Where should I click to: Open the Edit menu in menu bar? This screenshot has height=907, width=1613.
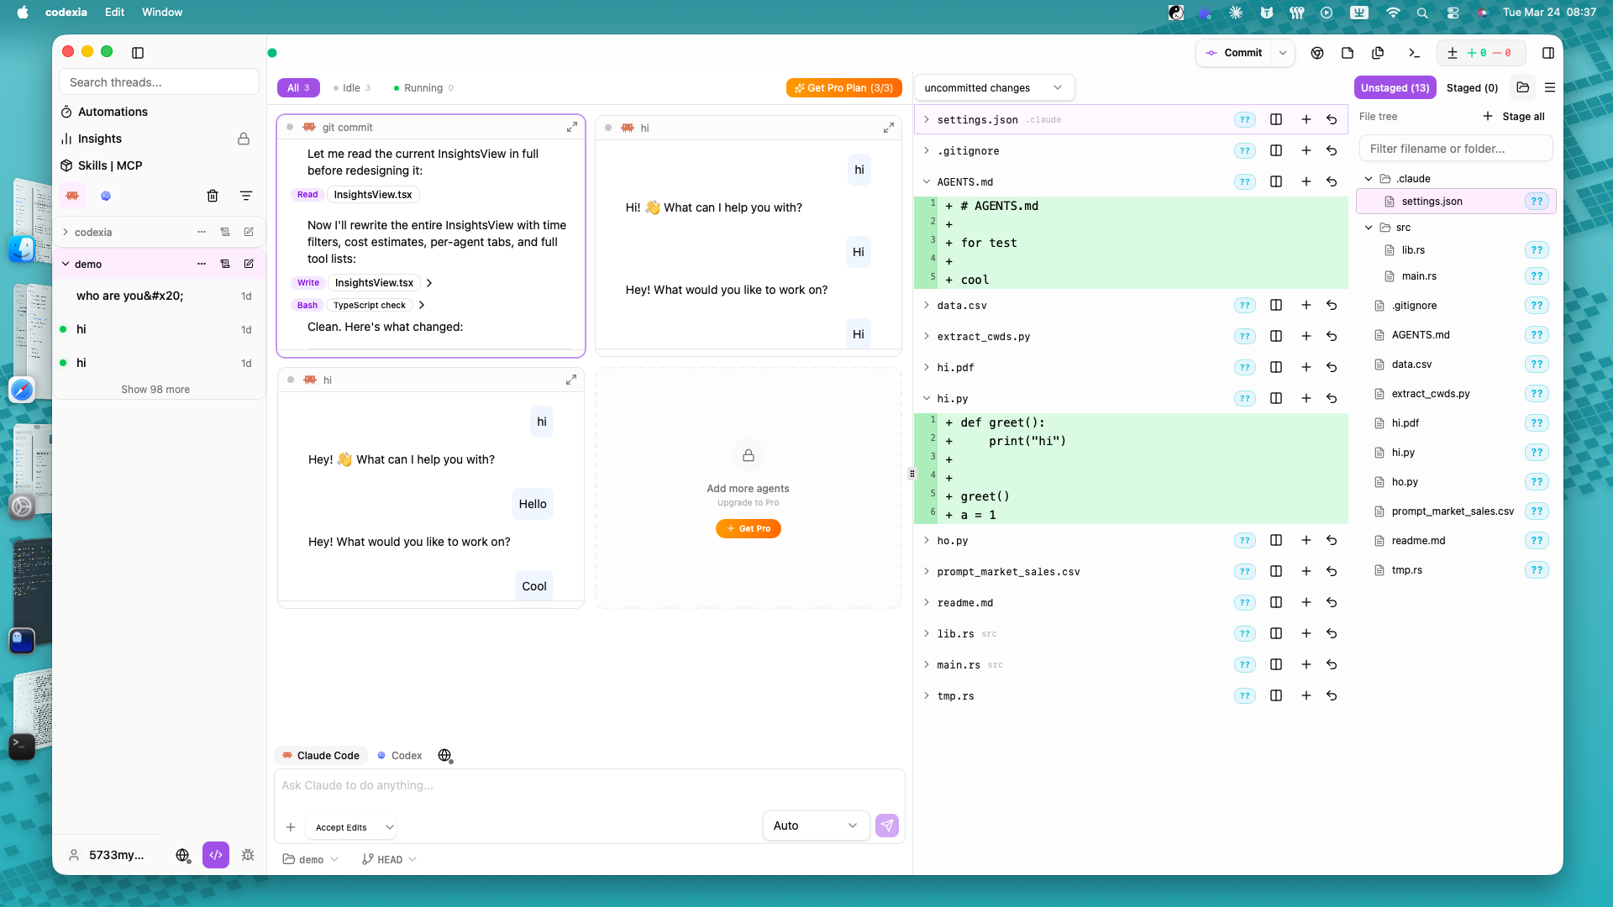pyautogui.click(x=114, y=13)
